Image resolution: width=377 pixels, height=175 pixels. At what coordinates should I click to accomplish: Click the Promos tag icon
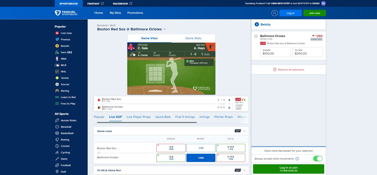pyautogui.click(x=57, y=40)
